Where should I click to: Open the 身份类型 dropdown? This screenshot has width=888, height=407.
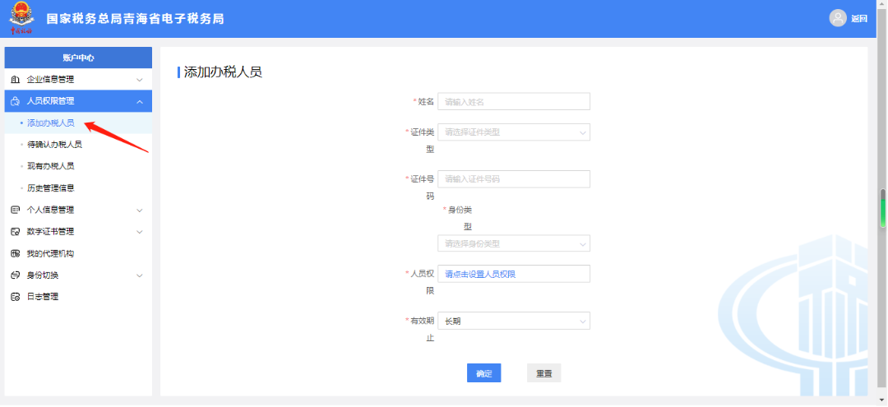[x=514, y=244]
